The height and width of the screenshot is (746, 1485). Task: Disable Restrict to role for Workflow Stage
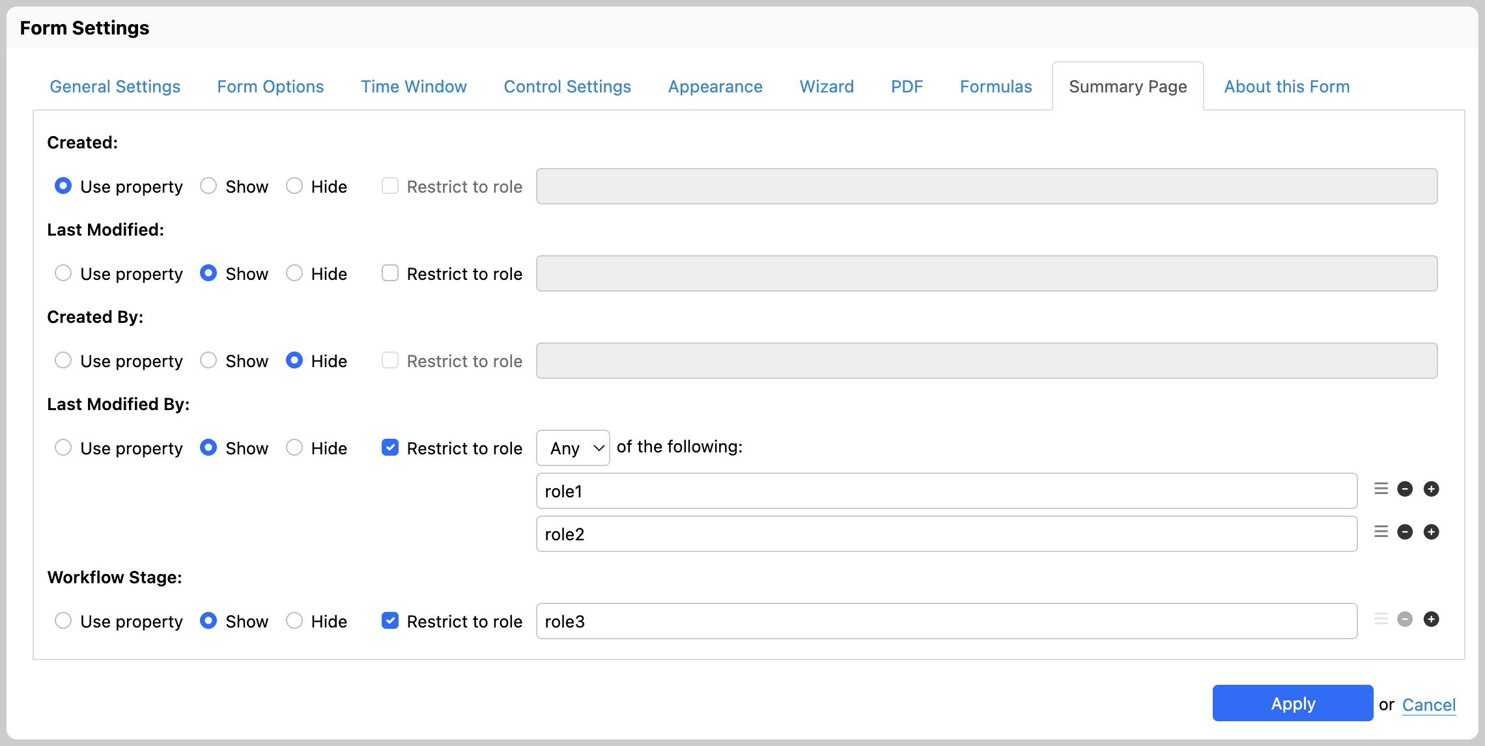389,620
